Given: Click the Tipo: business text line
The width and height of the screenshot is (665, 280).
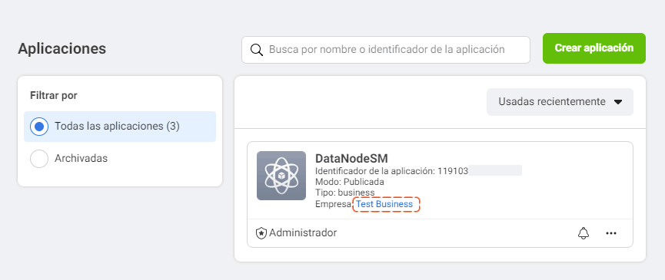Looking at the screenshot, I should click(344, 193).
